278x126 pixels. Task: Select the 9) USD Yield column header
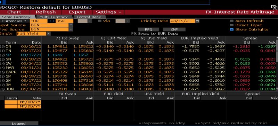pos(154,38)
